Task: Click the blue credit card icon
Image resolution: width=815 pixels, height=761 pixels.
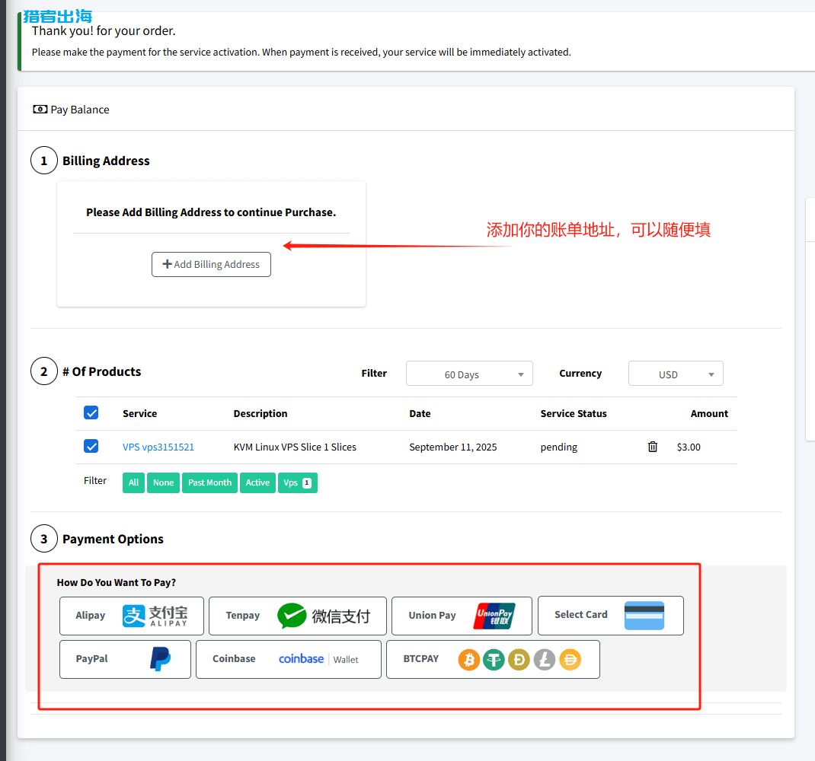Action: click(x=644, y=616)
